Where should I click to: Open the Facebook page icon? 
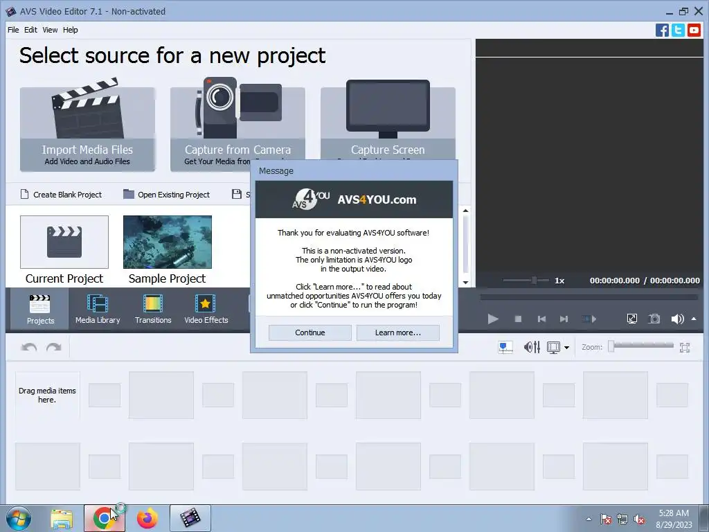pos(662,30)
